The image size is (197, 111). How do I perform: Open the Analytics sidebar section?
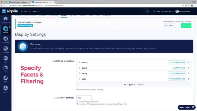[6, 40]
